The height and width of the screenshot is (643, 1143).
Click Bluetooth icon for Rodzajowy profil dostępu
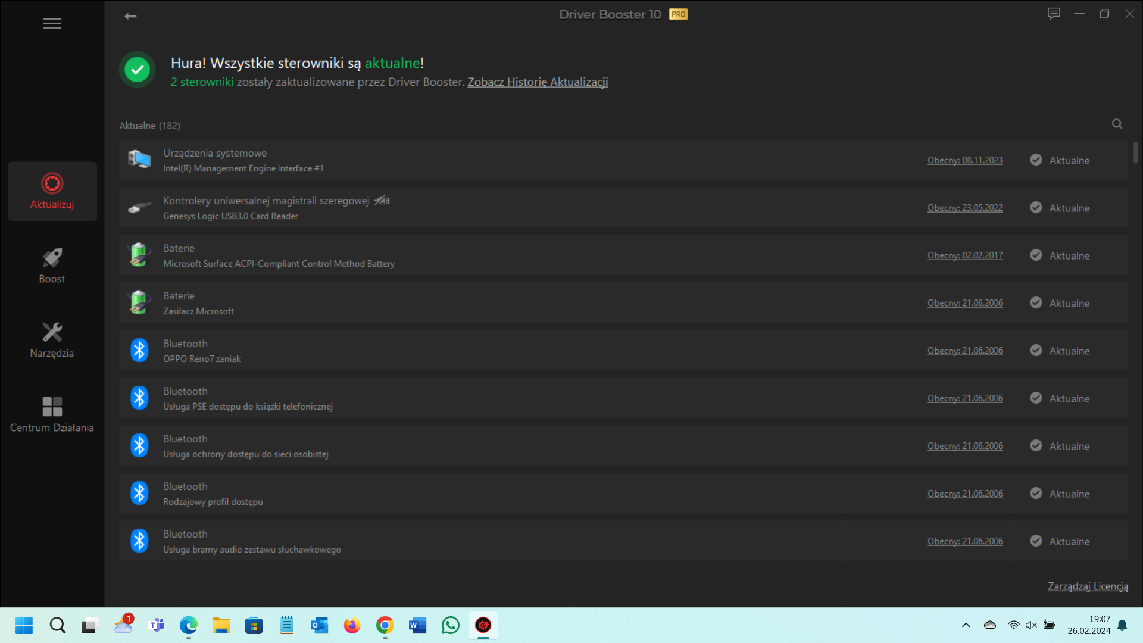tap(139, 493)
